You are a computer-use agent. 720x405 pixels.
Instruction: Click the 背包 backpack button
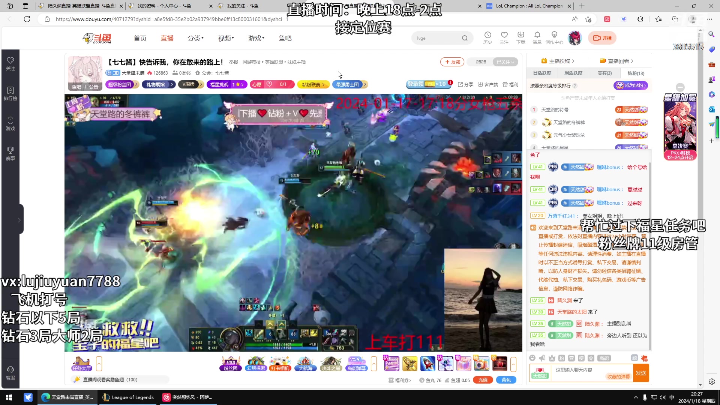coord(506,380)
